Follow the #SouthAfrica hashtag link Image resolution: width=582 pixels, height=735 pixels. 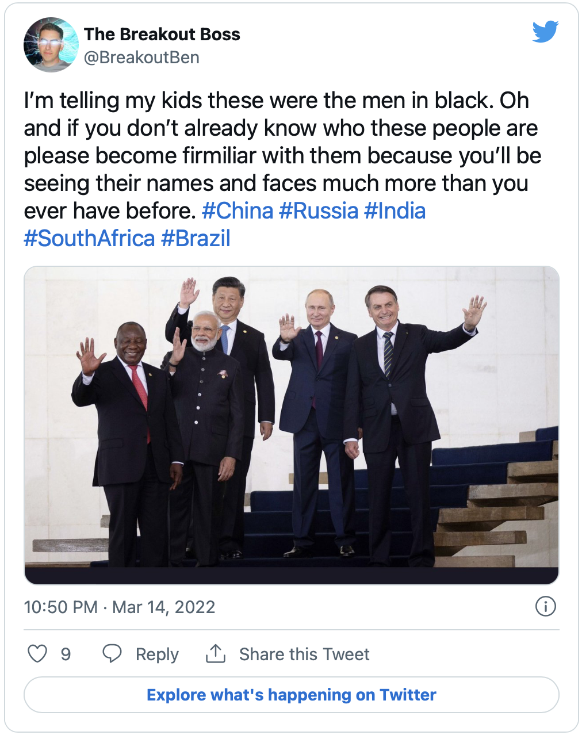click(90, 239)
